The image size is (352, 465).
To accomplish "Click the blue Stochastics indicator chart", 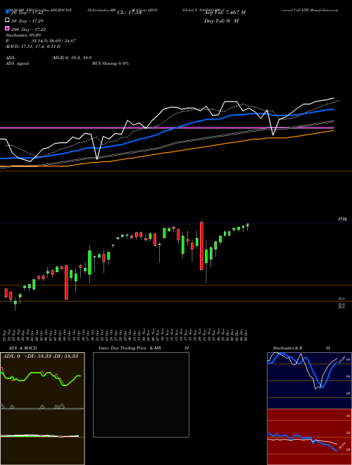I will [309, 380].
